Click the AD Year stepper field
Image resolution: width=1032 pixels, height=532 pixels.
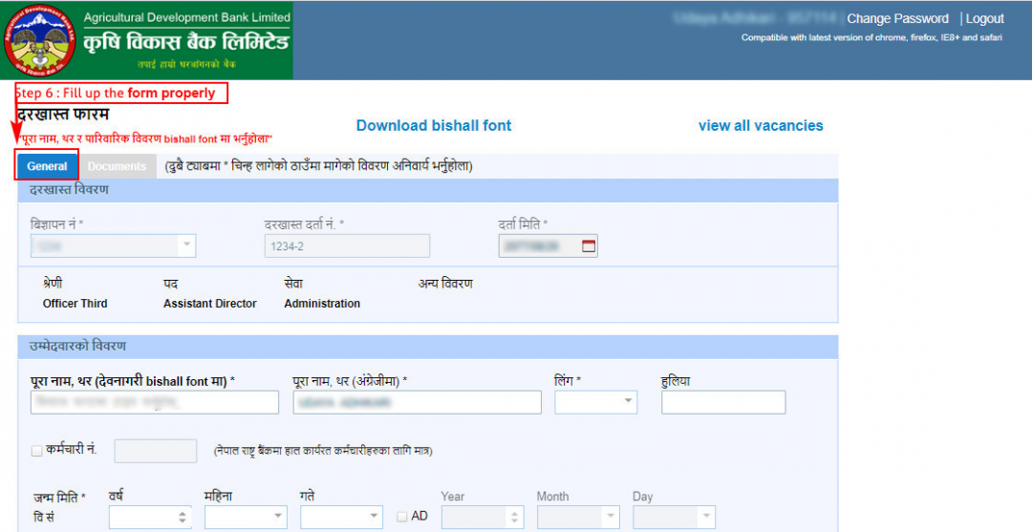(x=482, y=517)
